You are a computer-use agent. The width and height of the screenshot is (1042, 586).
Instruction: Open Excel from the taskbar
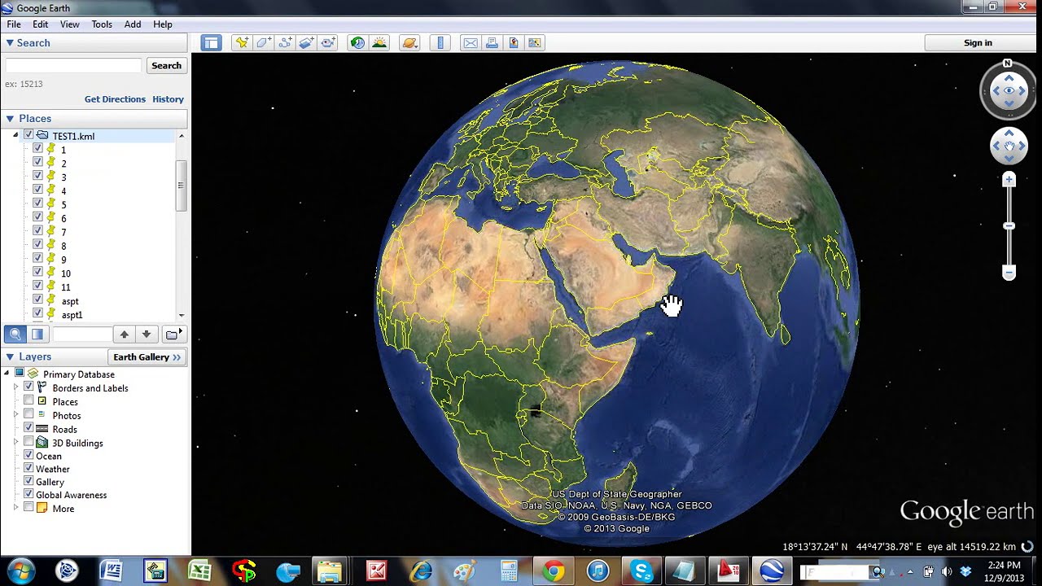pyautogui.click(x=199, y=571)
